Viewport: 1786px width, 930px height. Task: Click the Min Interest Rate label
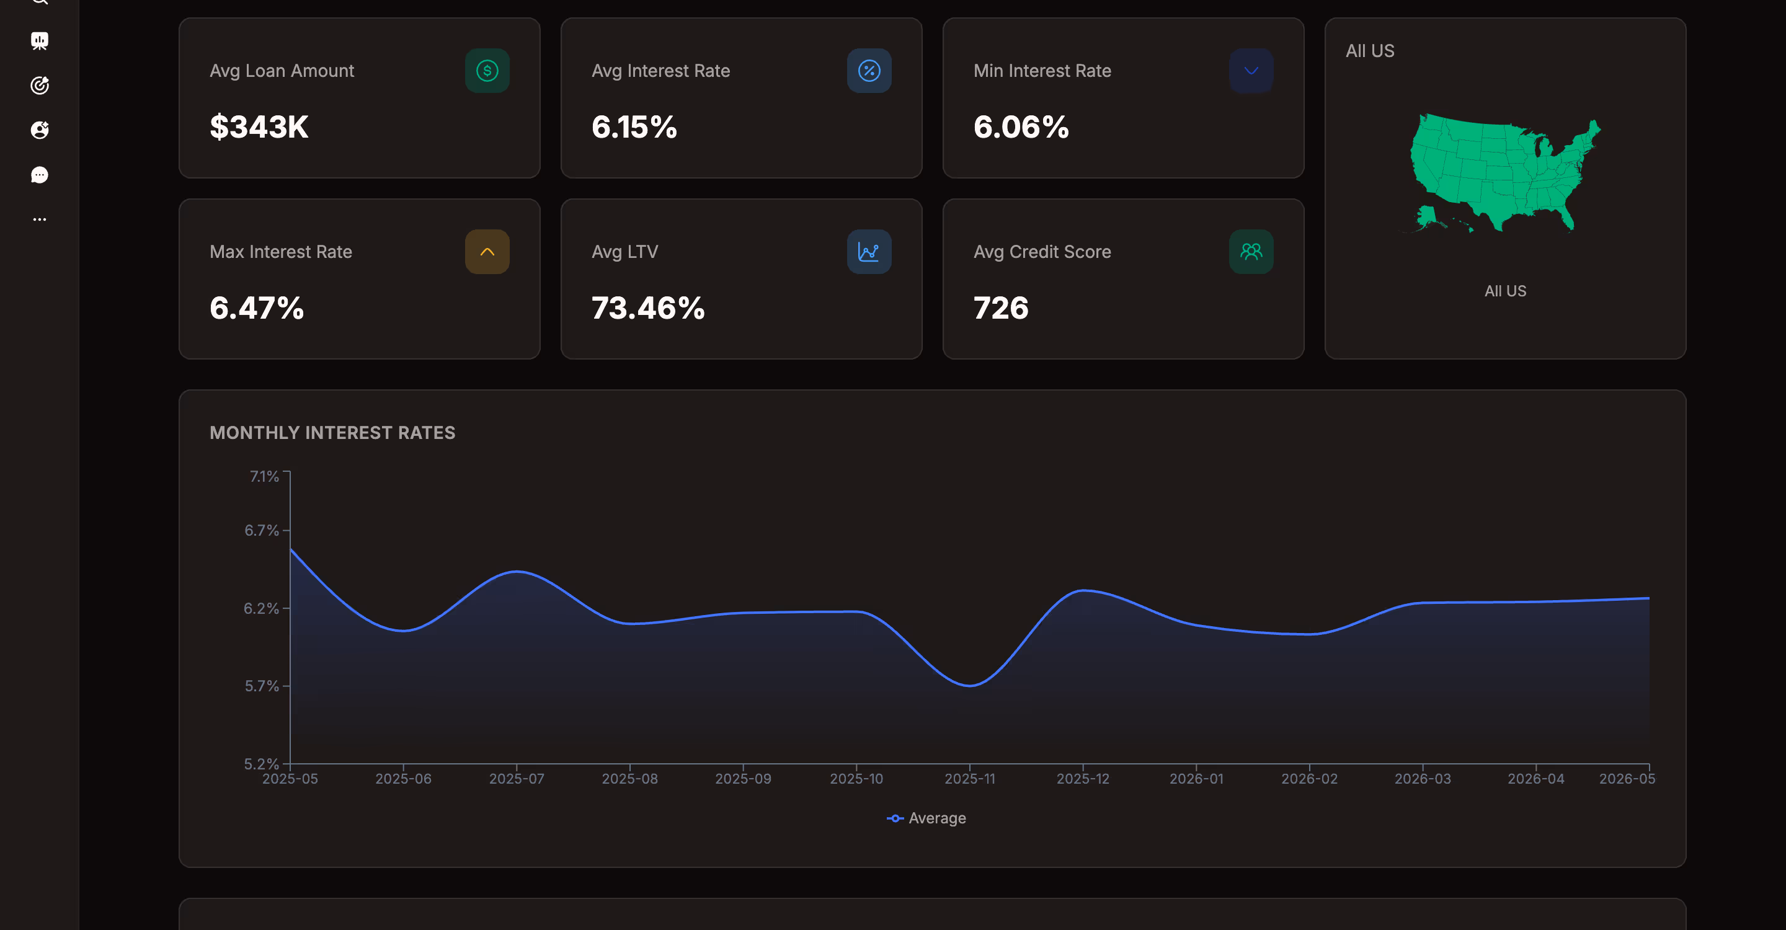pos(1042,71)
